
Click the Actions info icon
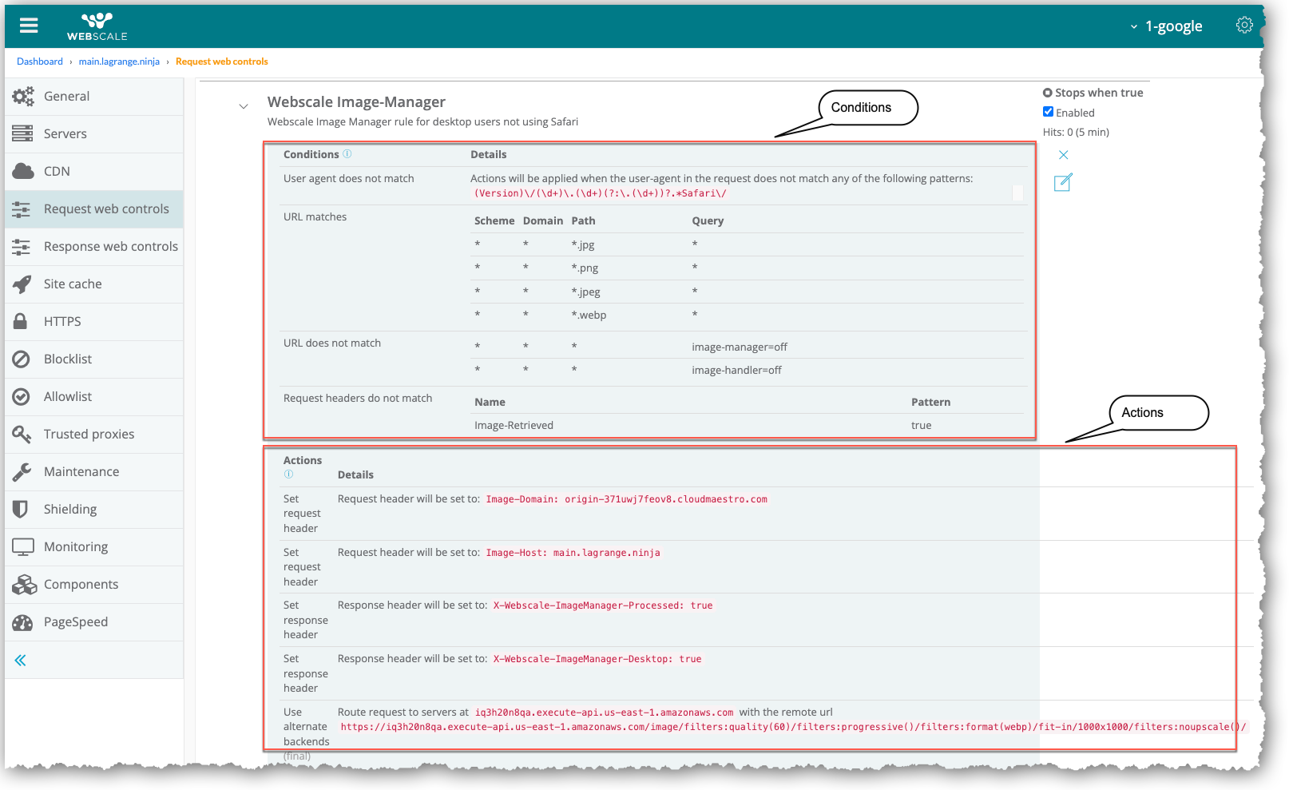coord(289,474)
